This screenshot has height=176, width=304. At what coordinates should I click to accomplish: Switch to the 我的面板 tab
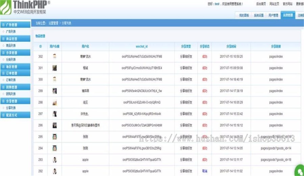[x=244, y=15]
